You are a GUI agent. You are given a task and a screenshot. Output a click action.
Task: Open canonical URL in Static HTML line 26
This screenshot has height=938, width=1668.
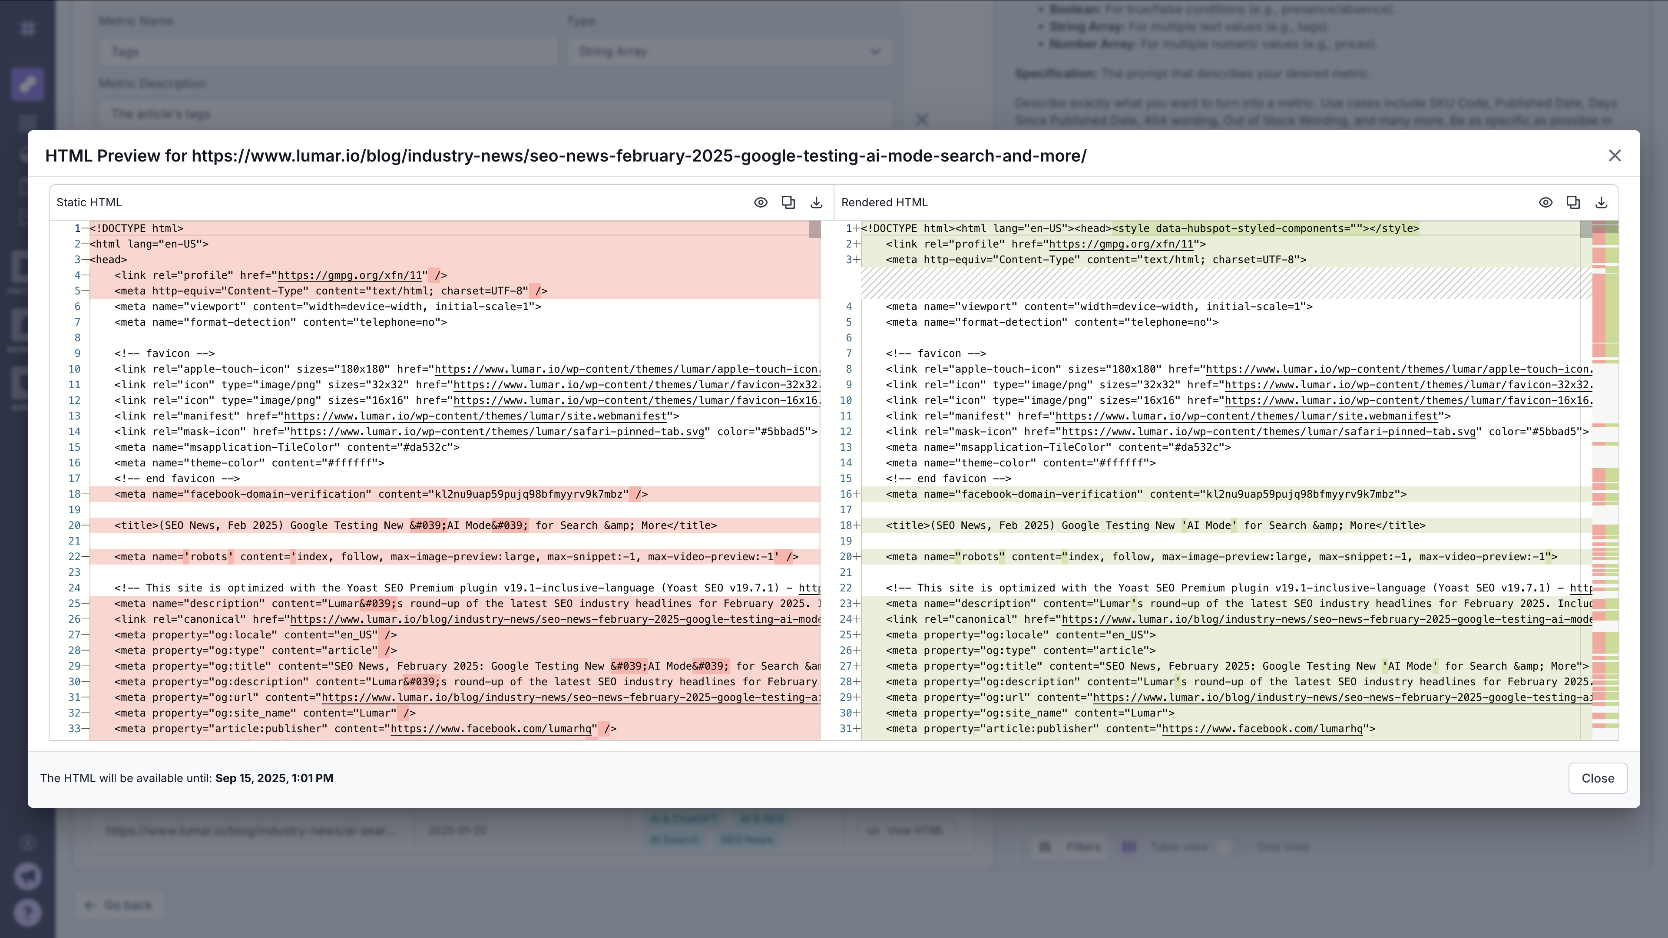click(555, 619)
